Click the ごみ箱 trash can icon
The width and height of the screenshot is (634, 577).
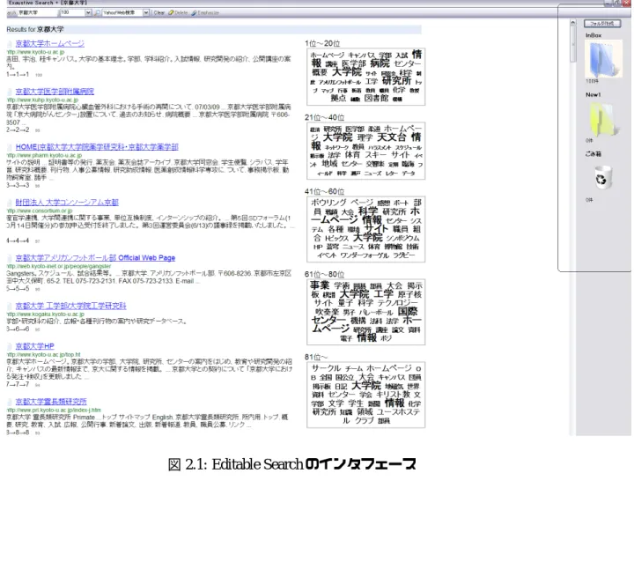pos(602,178)
